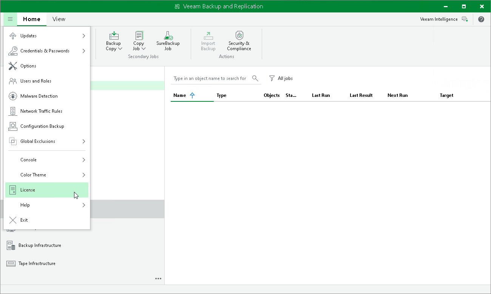This screenshot has height=294, width=491.
Task: Click the SureBackup Job flask icon
Action: point(168,36)
